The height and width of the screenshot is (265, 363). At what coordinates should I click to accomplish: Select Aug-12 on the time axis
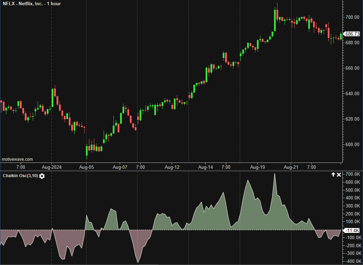click(x=172, y=167)
